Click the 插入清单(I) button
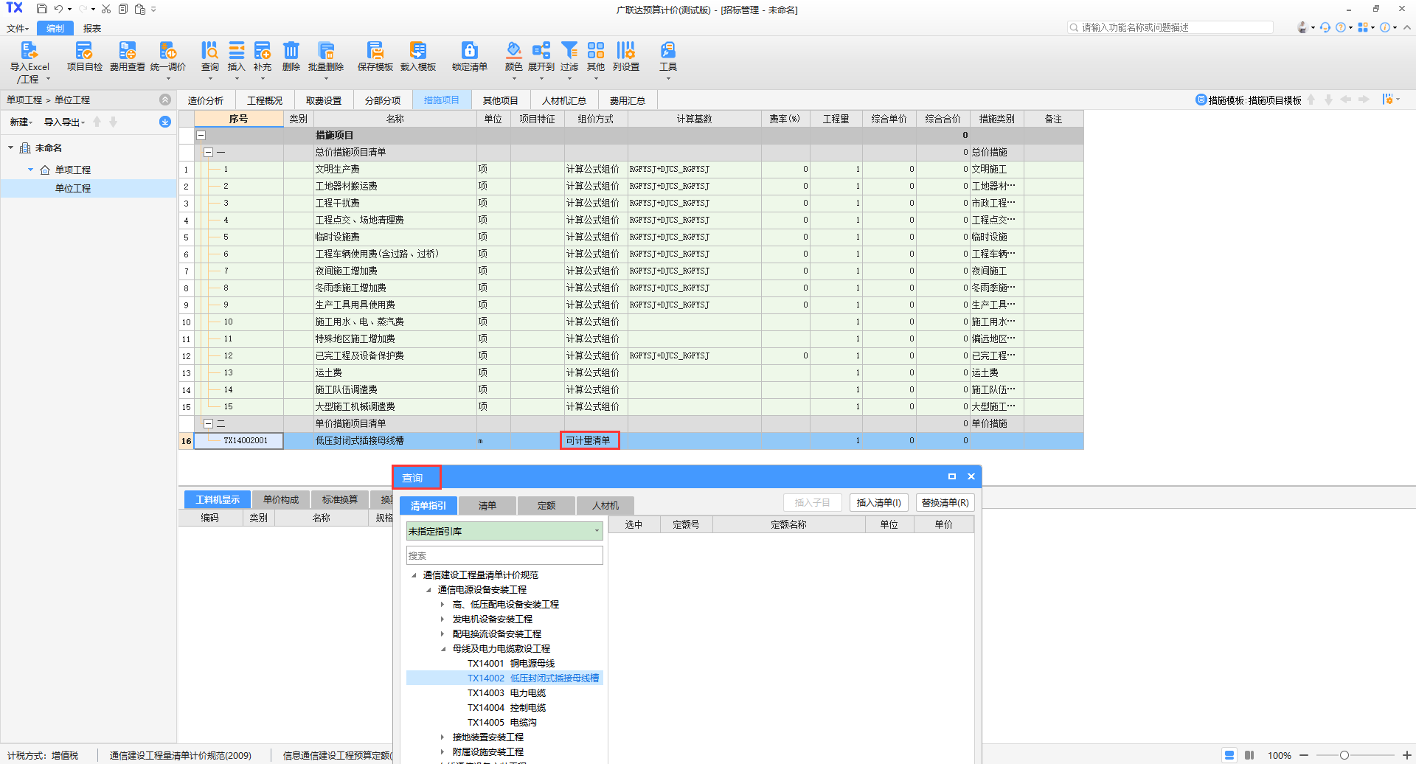This screenshot has width=1416, height=764. coord(878,503)
